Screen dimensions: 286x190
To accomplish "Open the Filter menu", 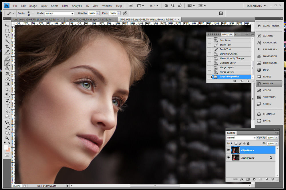I will [x=65, y=6].
